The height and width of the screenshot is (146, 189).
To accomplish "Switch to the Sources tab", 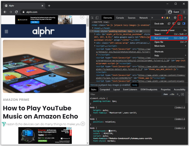I will 131,18.
